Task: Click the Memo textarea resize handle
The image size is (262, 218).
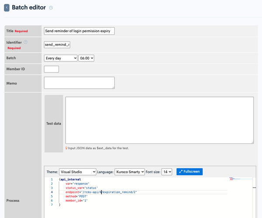Action: click(x=114, y=88)
